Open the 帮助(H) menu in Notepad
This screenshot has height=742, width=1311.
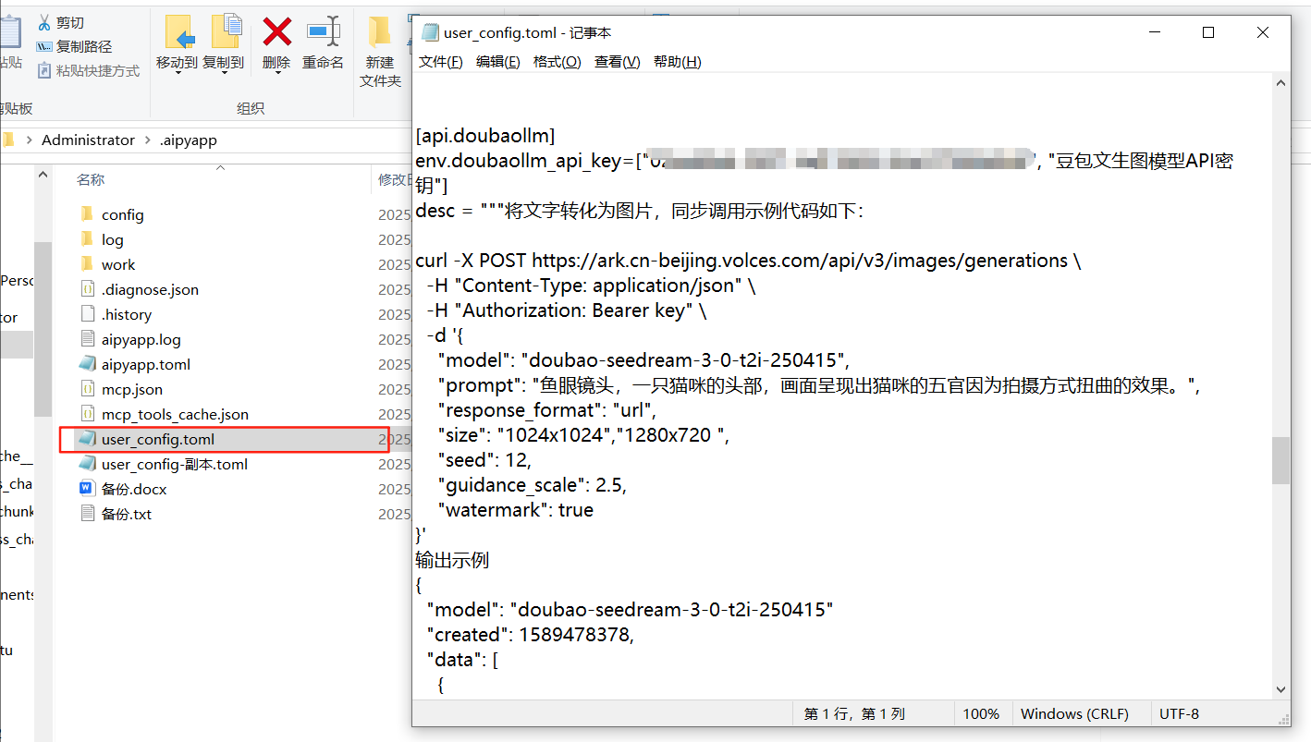pyautogui.click(x=678, y=62)
